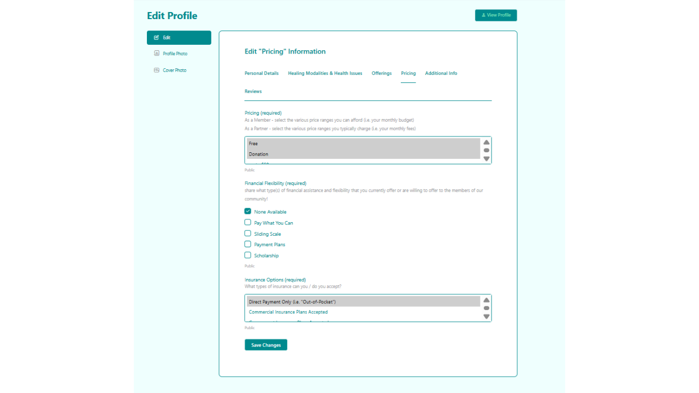Open the Reviews tab link
Viewport: 699px width, 393px height.
click(x=253, y=91)
